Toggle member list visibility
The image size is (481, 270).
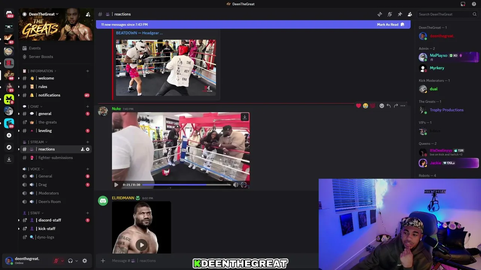(410, 14)
